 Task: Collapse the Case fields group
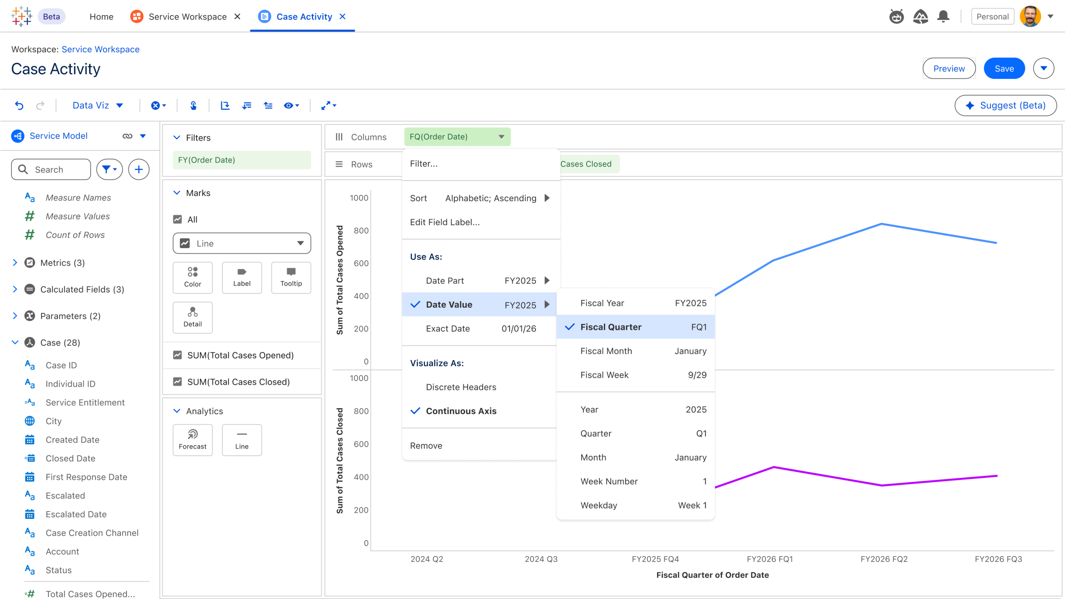coord(15,342)
